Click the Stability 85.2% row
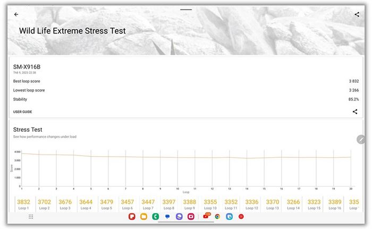The image size is (372, 229). click(185, 99)
